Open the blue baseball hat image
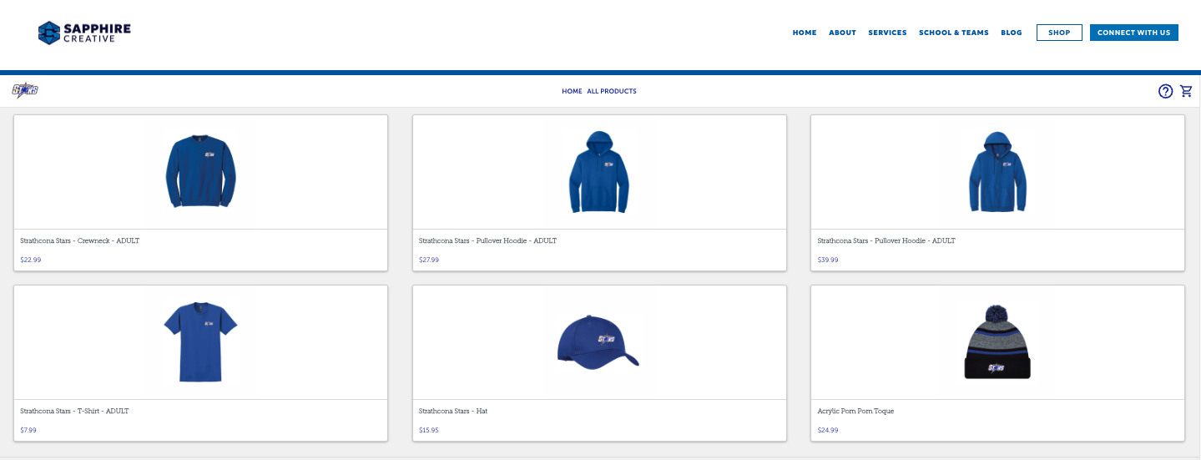Viewport: 1201px width, 460px height. point(598,341)
